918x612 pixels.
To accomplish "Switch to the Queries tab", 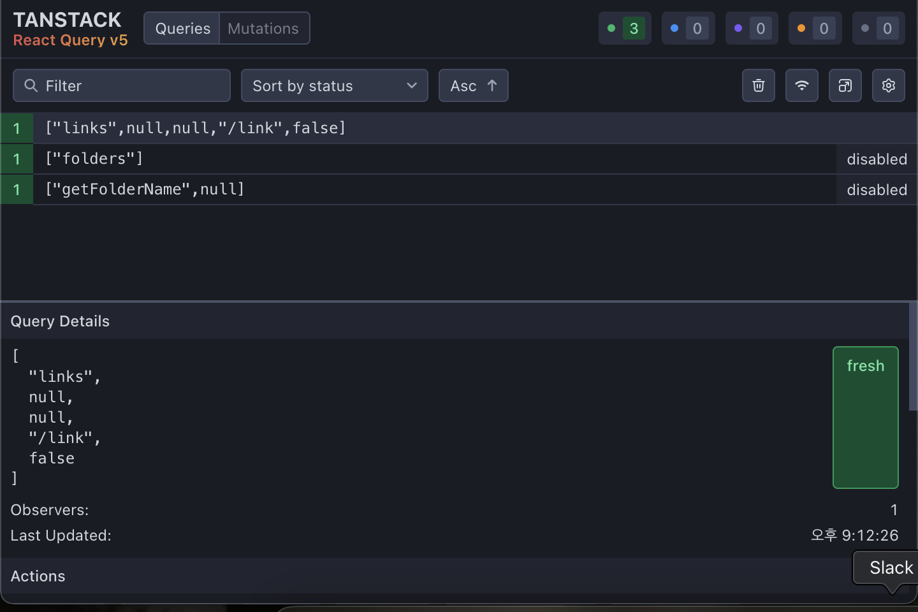I will (182, 29).
